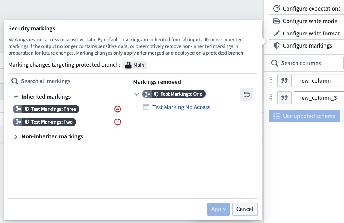Grab the drag handle for new_column
This screenshot has width=344, height=223.
point(271,81)
